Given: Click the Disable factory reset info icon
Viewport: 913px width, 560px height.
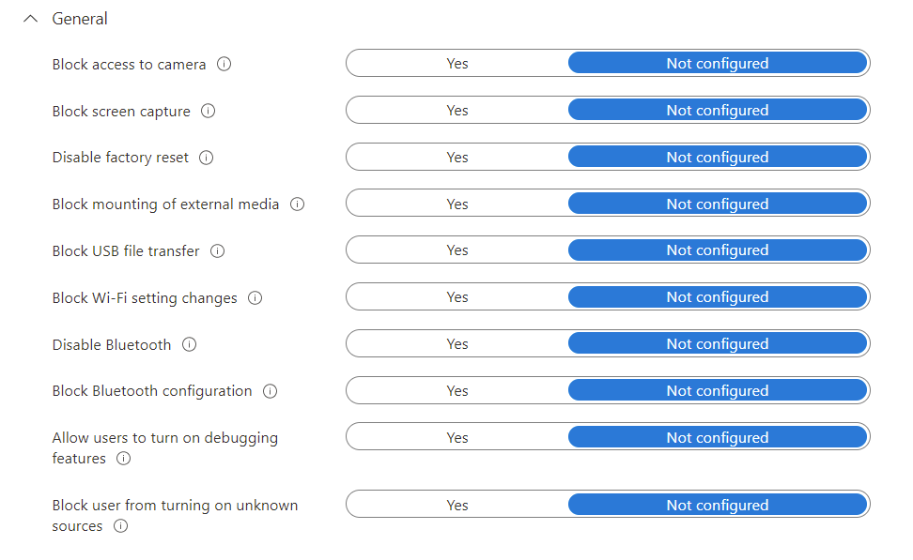Looking at the screenshot, I should (x=205, y=158).
